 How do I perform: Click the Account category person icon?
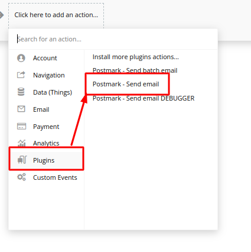[x=21, y=58]
